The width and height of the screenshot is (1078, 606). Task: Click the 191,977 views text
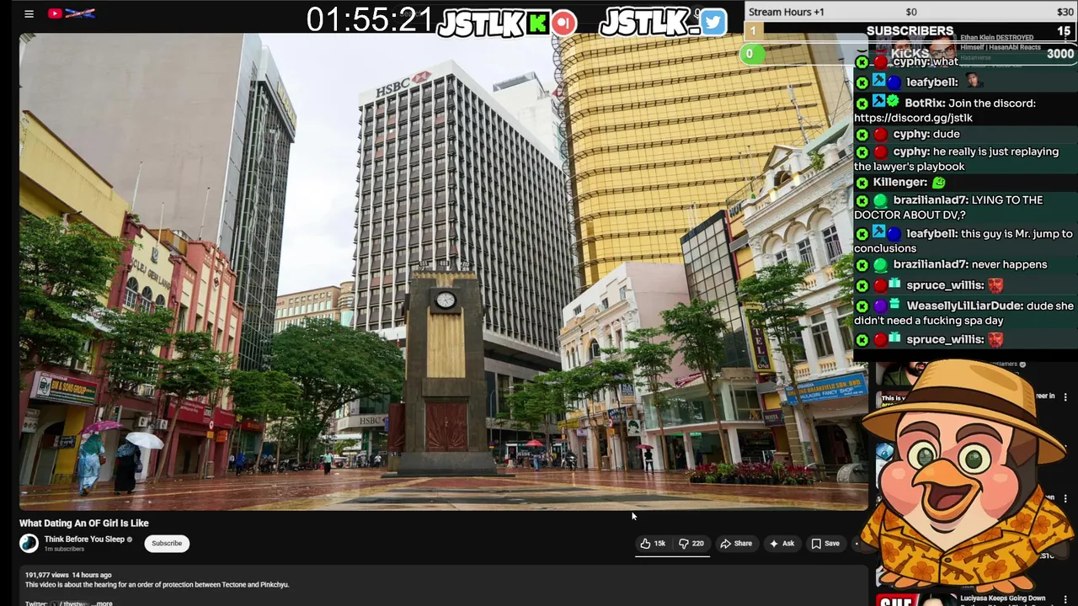coord(47,575)
